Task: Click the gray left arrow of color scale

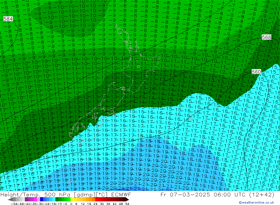Action: tap(10, 200)
